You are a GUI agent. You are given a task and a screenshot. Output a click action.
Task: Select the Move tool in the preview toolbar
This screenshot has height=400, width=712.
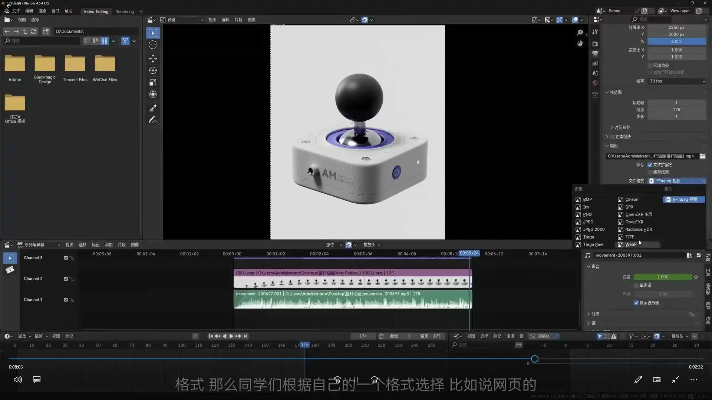(153, 58)
